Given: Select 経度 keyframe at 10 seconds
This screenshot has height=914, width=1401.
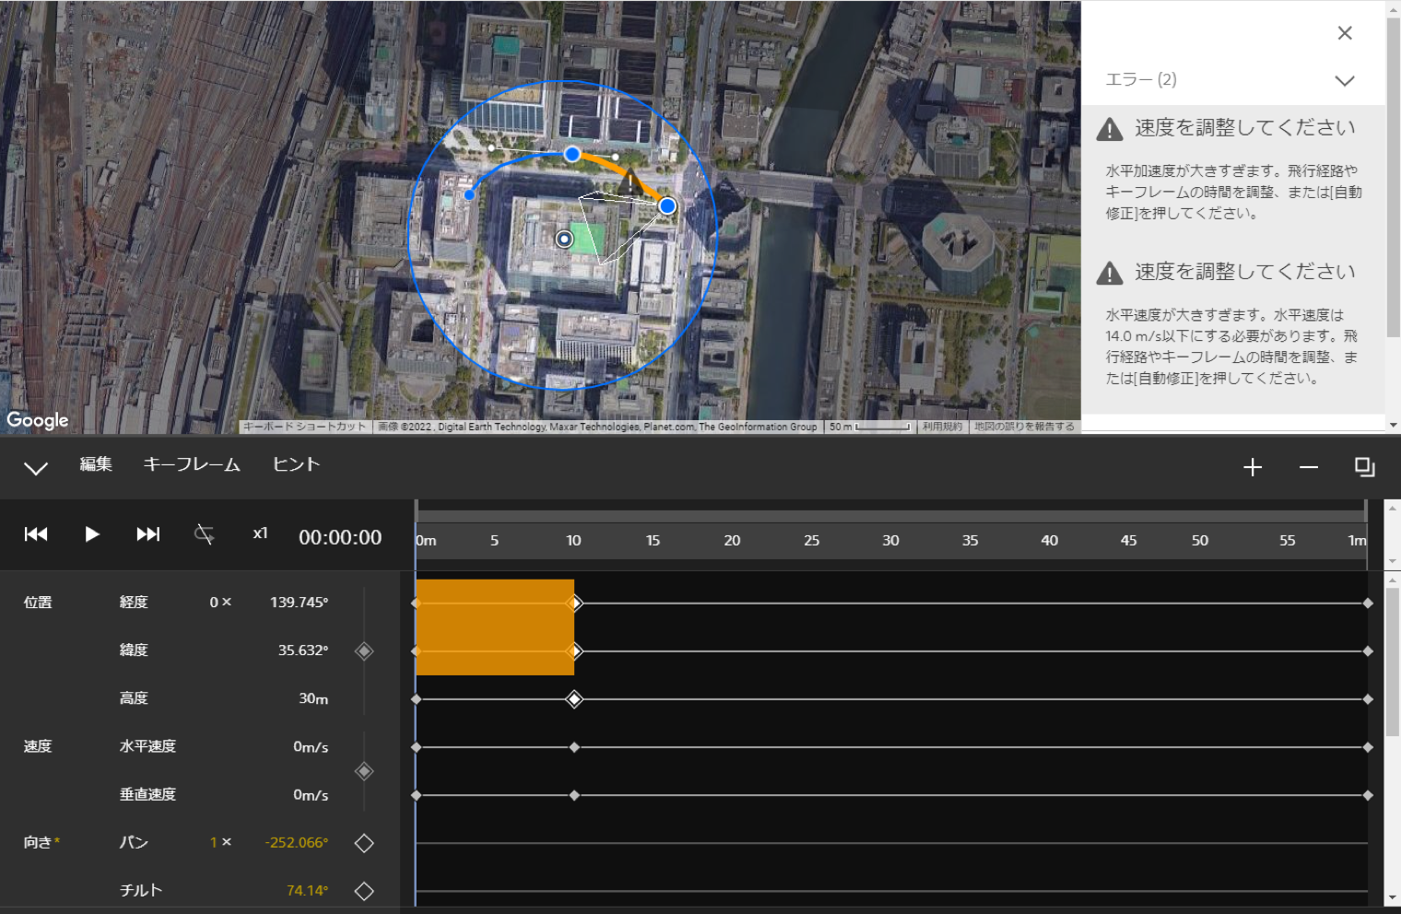Looking at the screenshot, I should coord(574,603).
